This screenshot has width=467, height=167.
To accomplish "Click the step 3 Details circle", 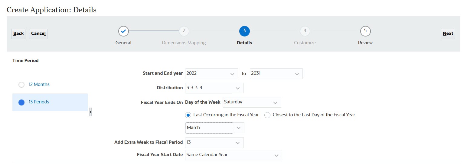I will (244, 31).
